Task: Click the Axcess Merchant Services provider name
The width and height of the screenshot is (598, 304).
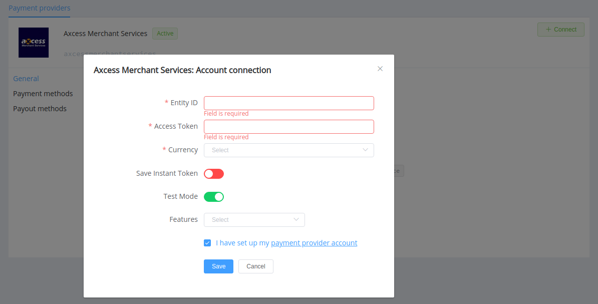Action: [x=105, y=34]
